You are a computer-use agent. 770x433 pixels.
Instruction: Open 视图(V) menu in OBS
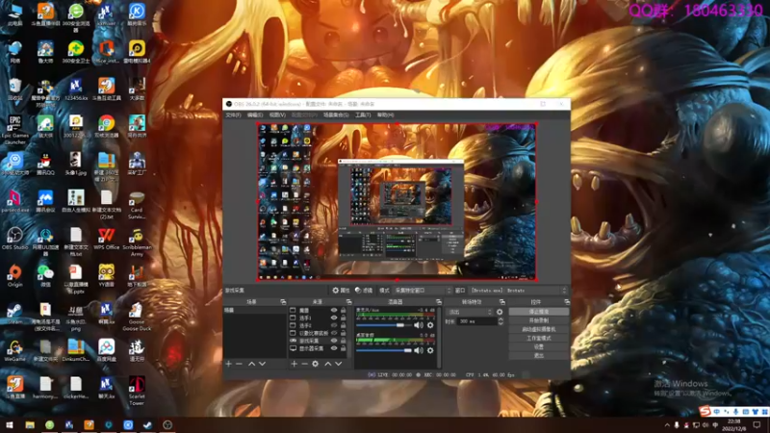[x=277, y=115]
